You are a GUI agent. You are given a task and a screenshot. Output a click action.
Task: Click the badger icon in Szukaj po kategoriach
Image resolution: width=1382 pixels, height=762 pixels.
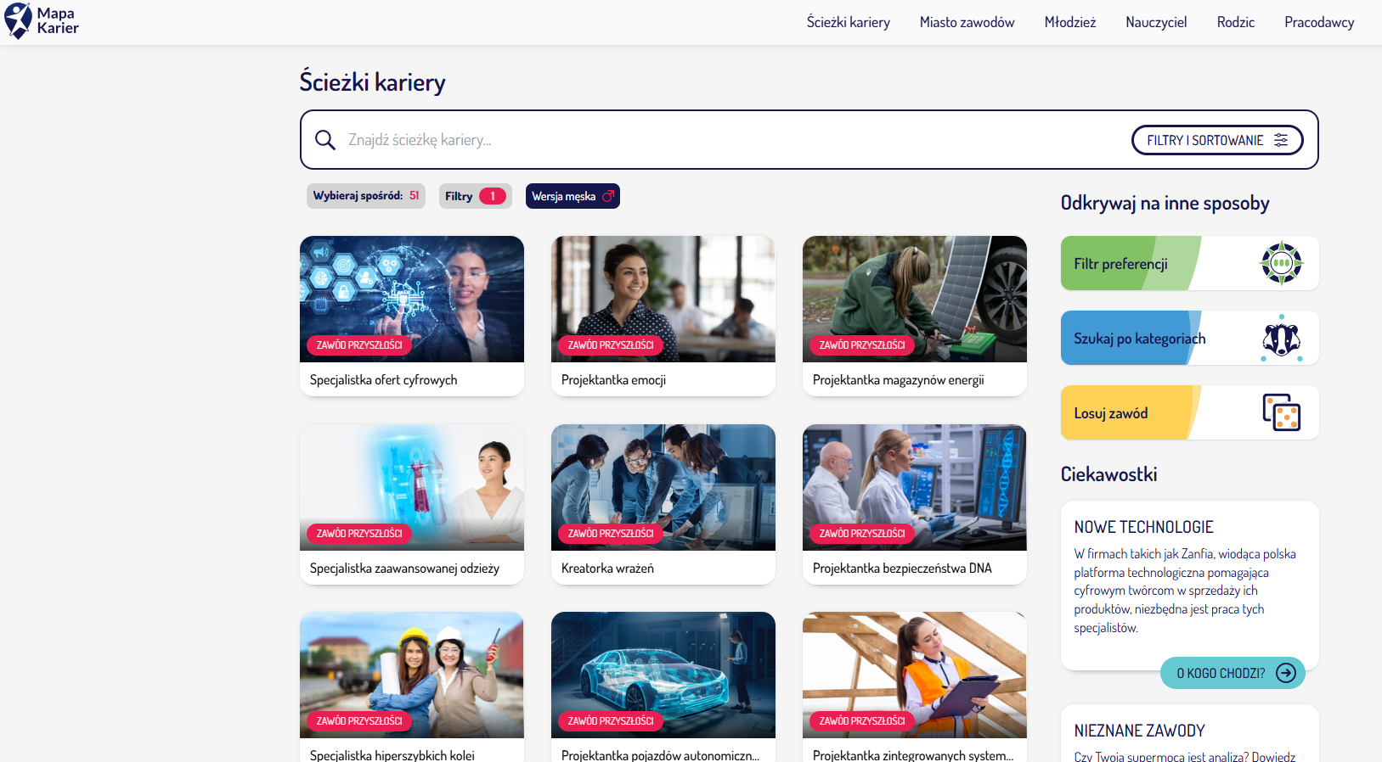[1281, 339]
